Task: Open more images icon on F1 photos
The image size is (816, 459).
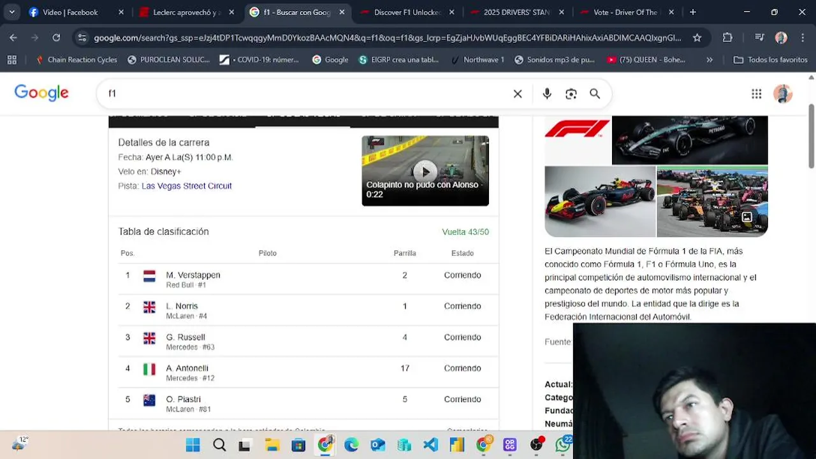Action: 747,217
